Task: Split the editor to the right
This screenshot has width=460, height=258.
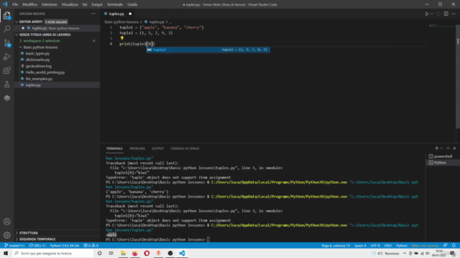Action: [x=446, y=14]
